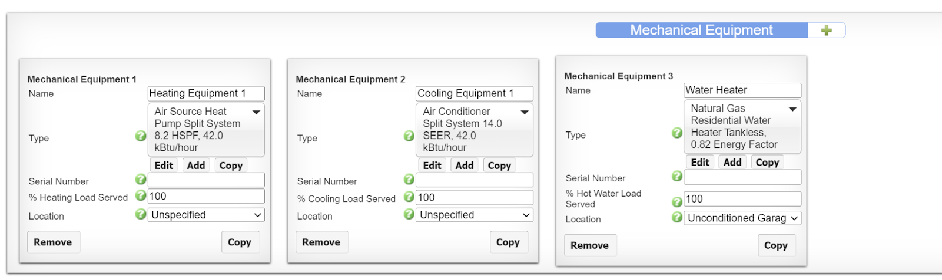Viewport: 942px width, 280px height.
Task: Click help icon beside Cooling Equipment Type
Action: [x=409, y=136]
